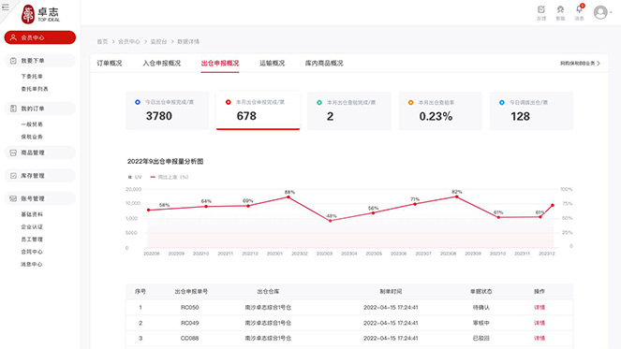Viewport: 621px width, 349px height.
Task: Click the 审核中 status in row 2
Action: 481,323
